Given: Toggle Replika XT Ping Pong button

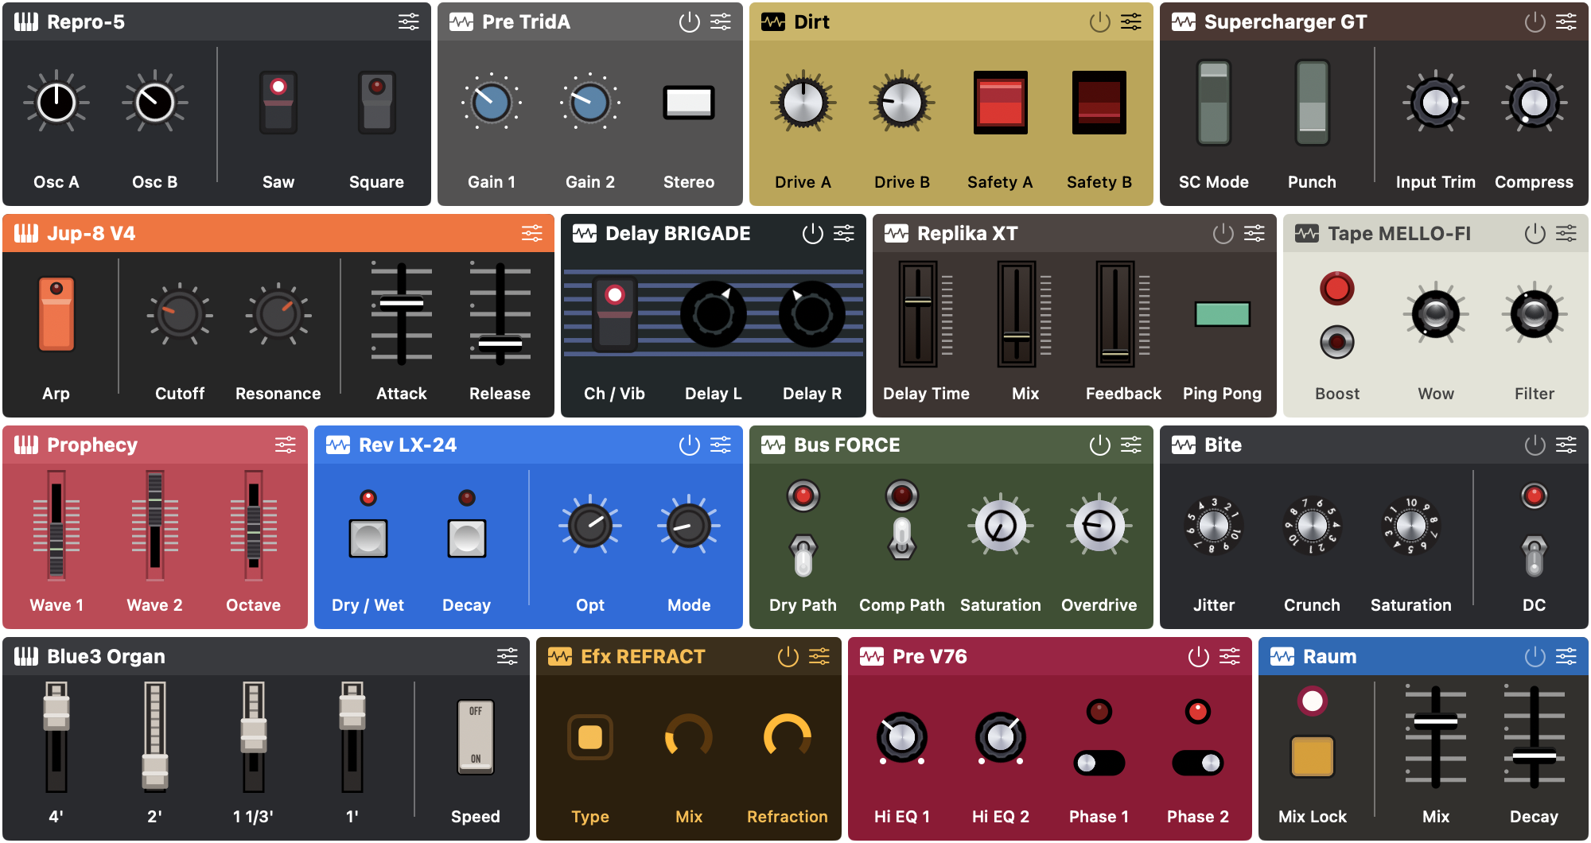Looking at the screenshot, I should [x=1223, y=314].
